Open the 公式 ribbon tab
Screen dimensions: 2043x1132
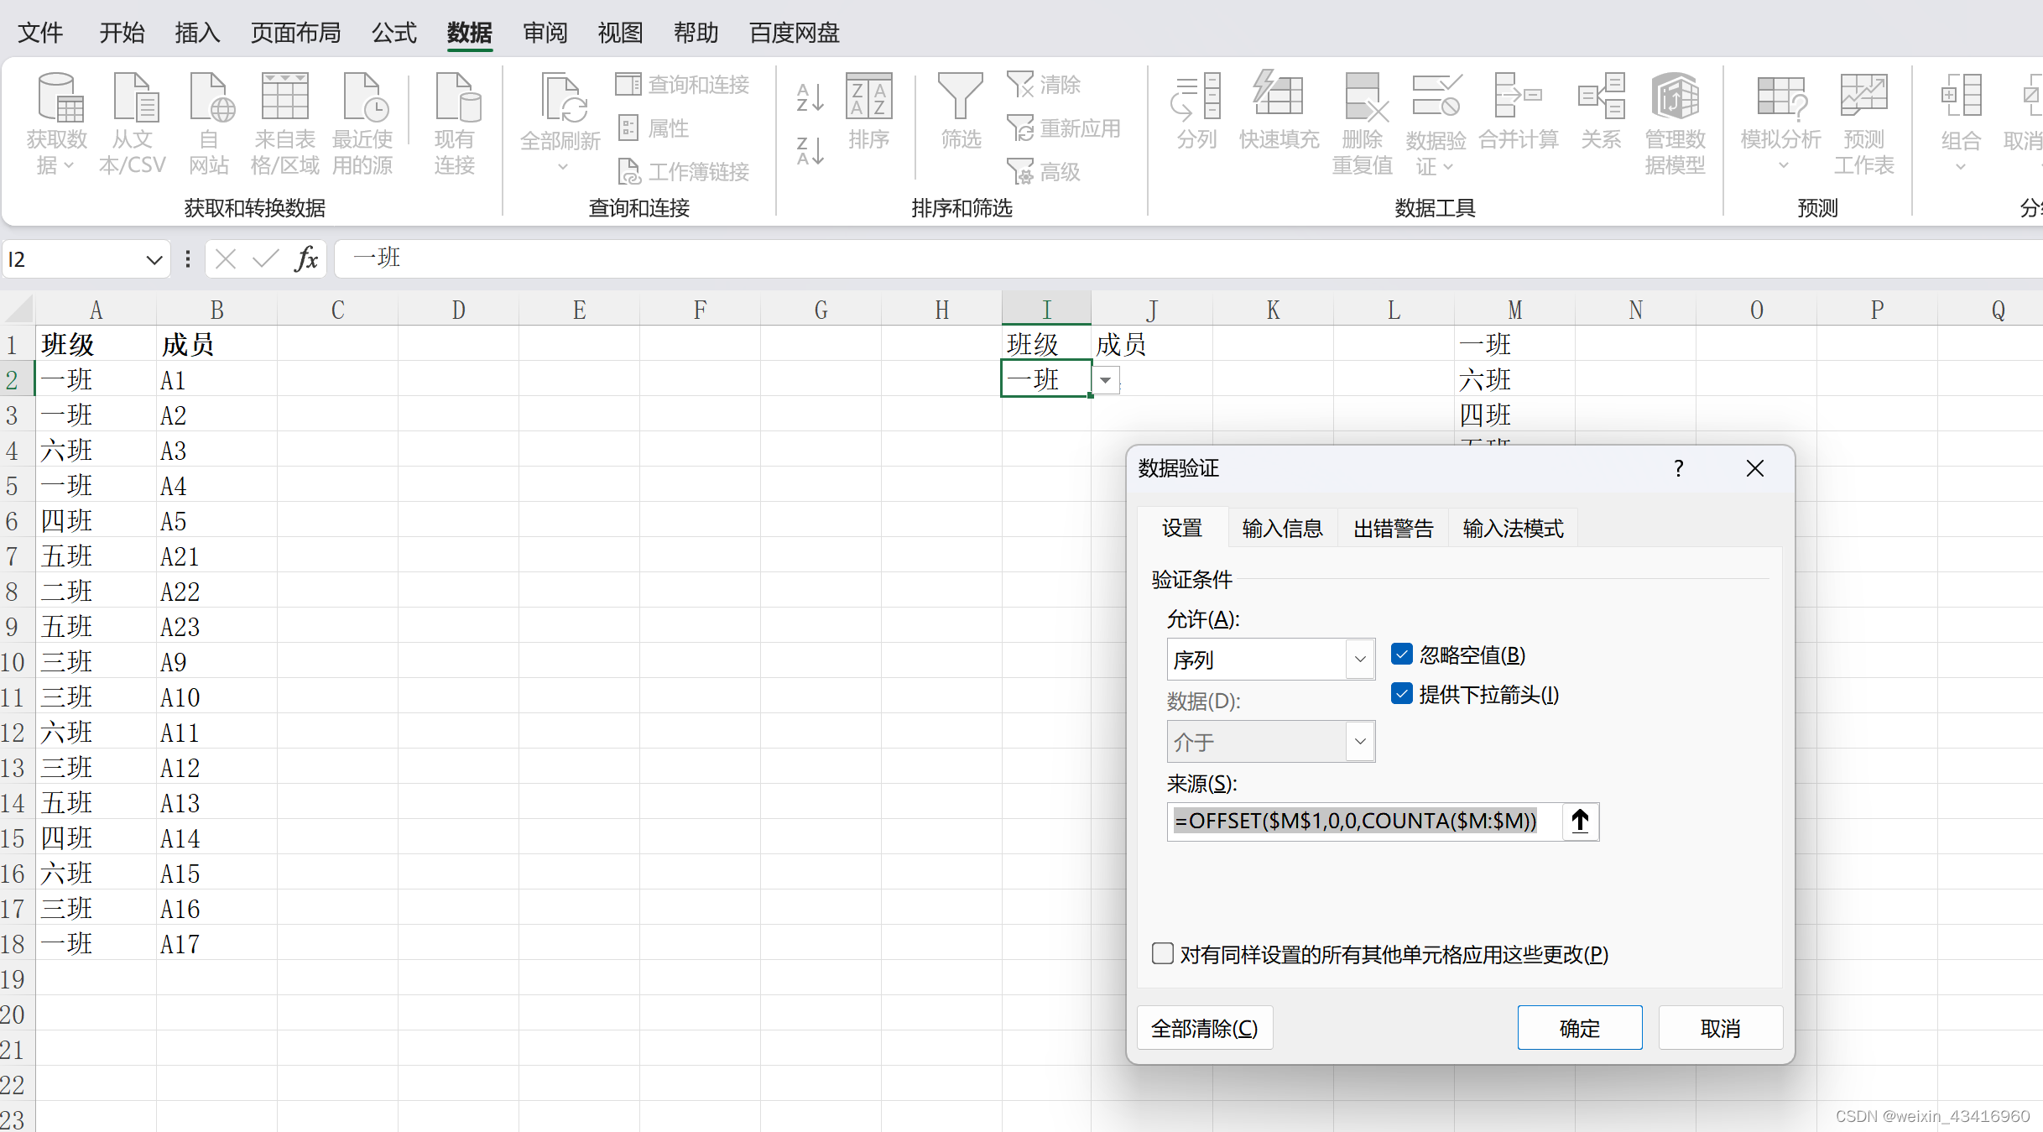point(394,33)
